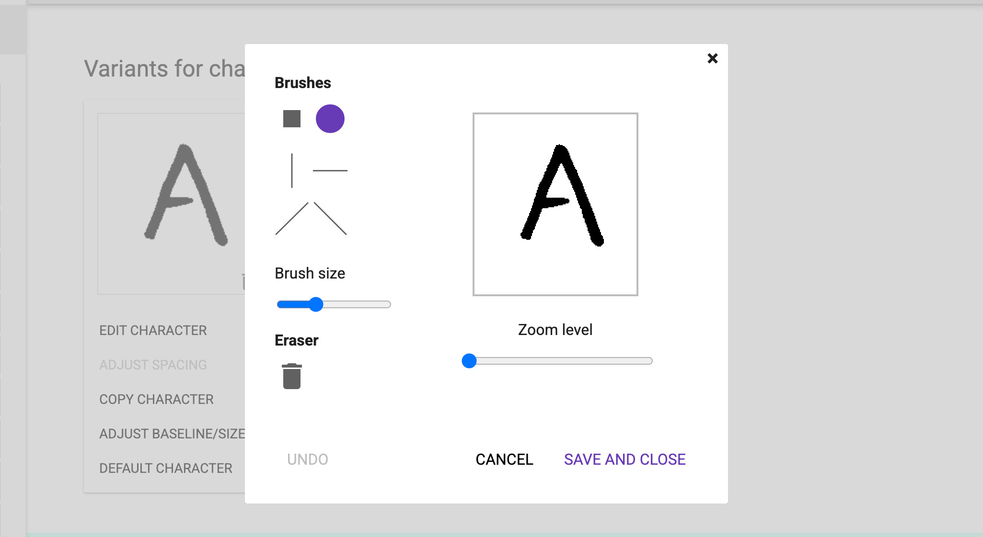
Task: Choose the vertical line brush
Action: point(291,170)
